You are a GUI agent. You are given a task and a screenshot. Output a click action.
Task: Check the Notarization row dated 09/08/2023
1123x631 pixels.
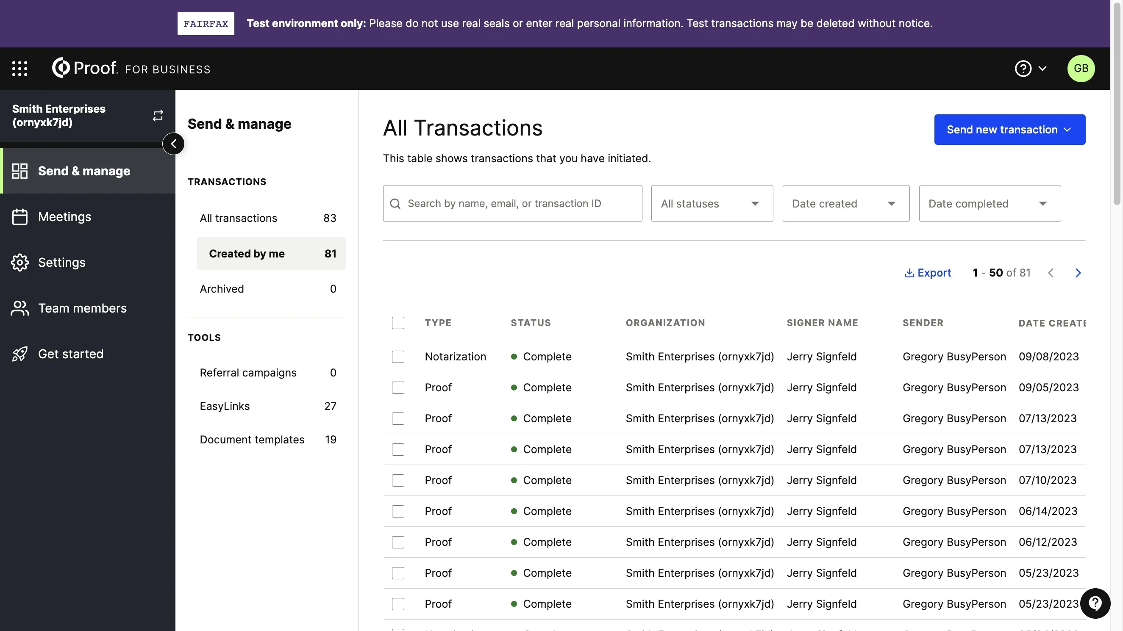(x=397, y=357)
